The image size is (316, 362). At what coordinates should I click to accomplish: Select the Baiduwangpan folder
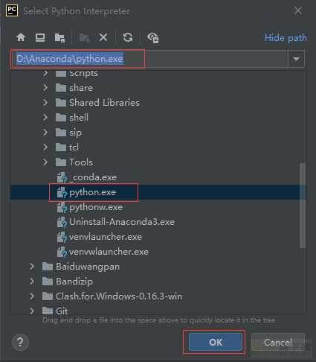(x=81, y=267)
